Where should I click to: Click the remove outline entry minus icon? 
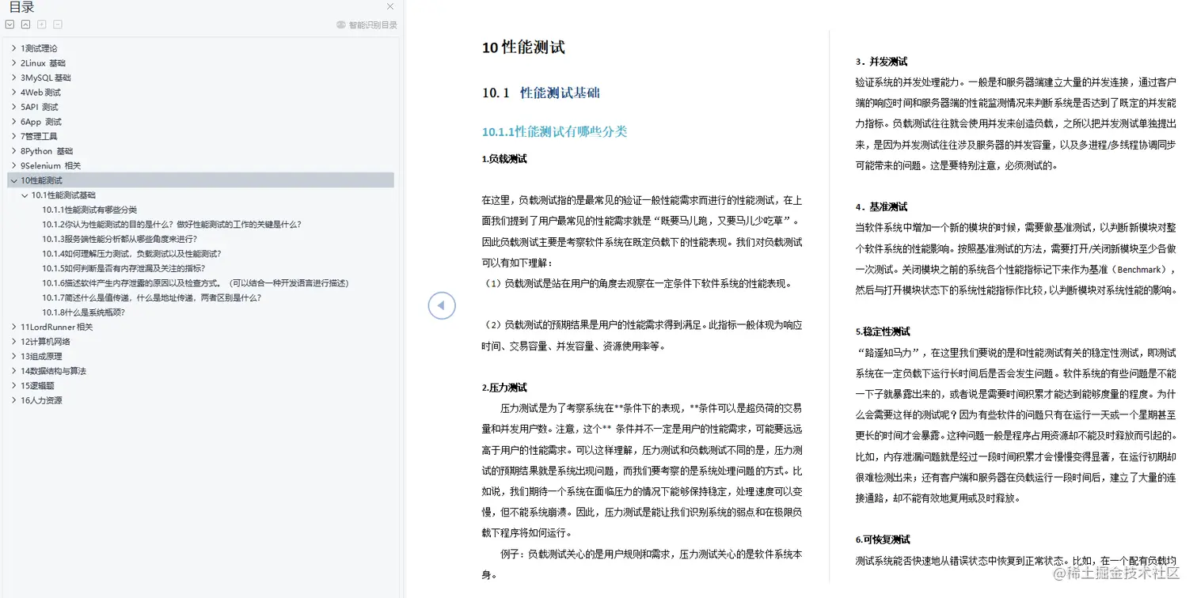tap(57, 25)
